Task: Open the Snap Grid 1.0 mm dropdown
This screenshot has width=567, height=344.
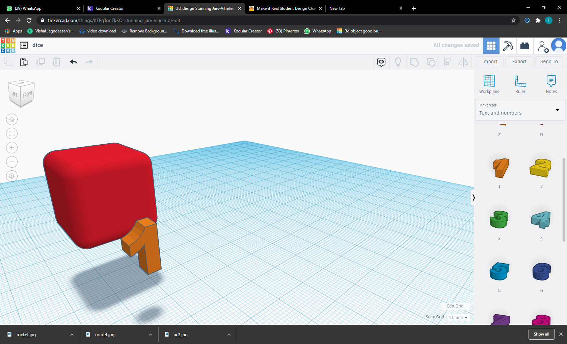Action: [458, 317]
